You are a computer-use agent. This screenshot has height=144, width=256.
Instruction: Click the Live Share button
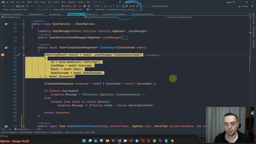pos(243,6)
